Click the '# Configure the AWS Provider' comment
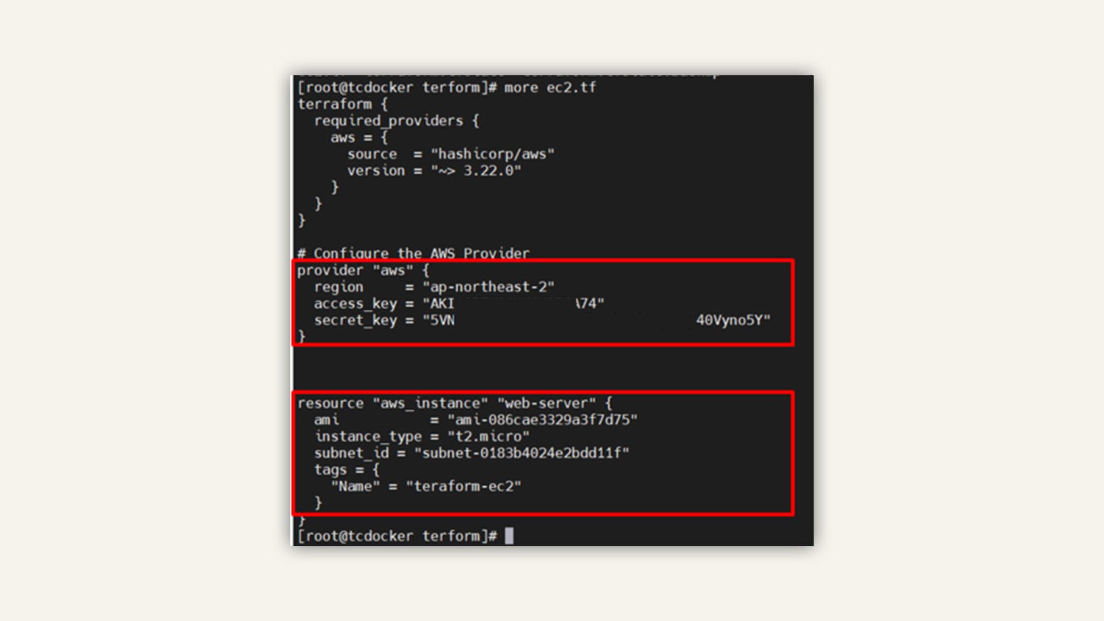 point(413,253)
